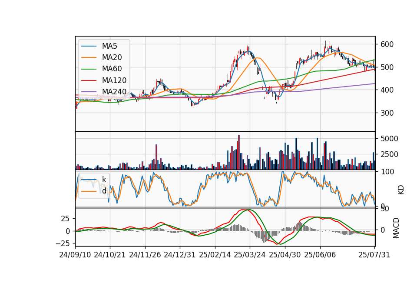This screenshot has height=300, width=417.
Task: Click the blue MA5 legend line sample
Action: click(89, 47)
